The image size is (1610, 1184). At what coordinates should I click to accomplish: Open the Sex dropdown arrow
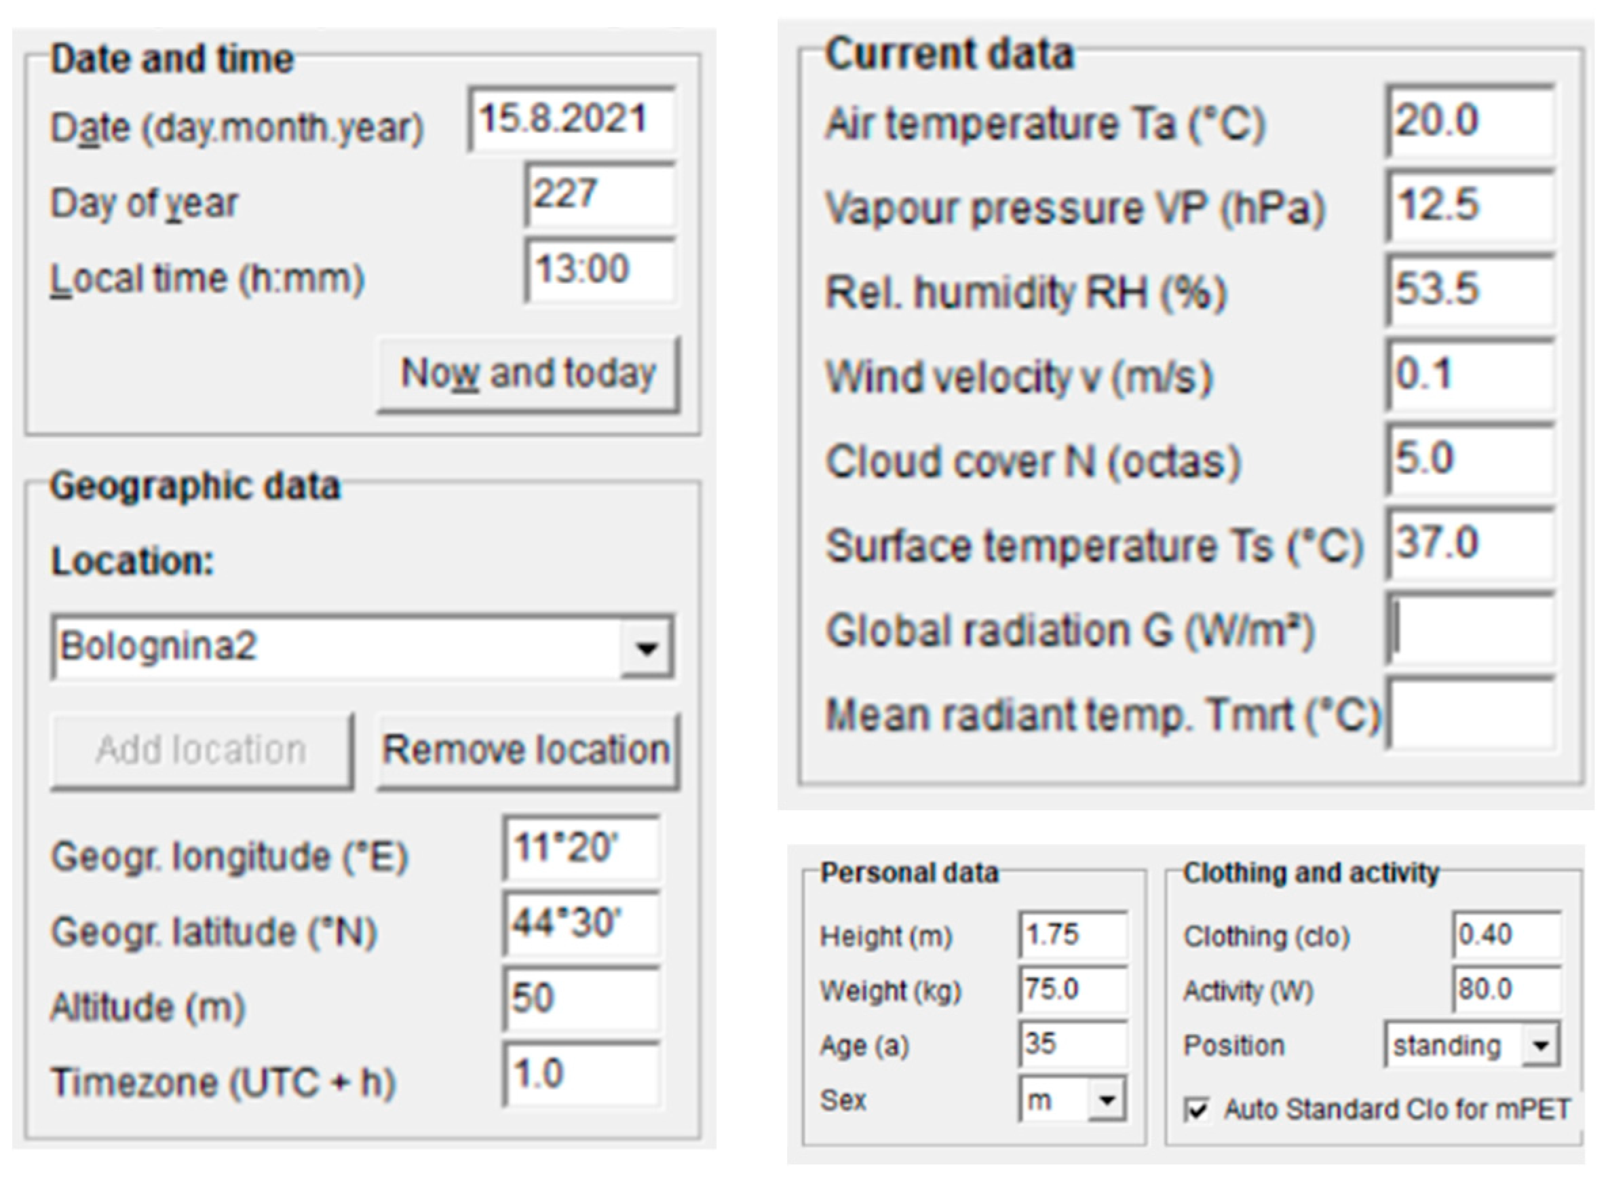pyautogui.click(x=1107, y=1099)
